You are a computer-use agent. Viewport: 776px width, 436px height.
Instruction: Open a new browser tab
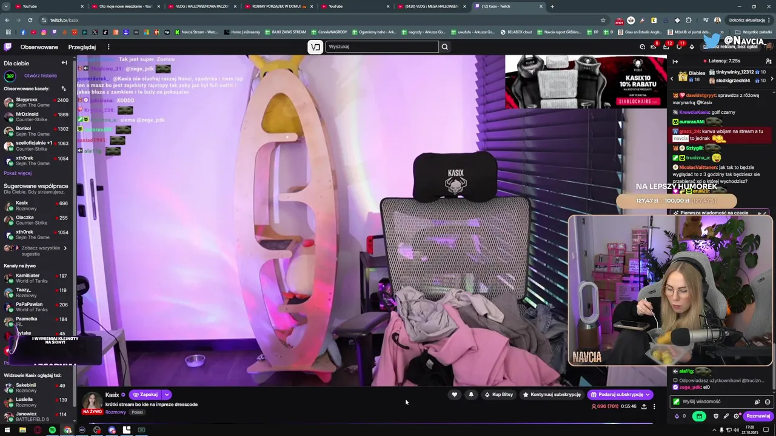coord(552,6)
